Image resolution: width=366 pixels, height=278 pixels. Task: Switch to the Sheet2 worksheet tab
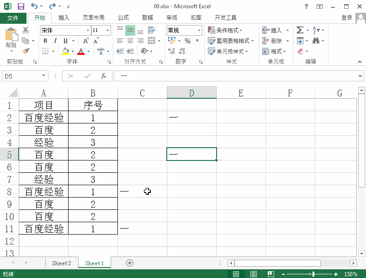[62, 263]
